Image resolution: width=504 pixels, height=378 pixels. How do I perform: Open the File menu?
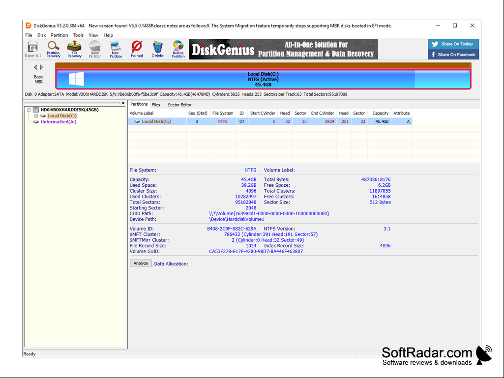29,35
